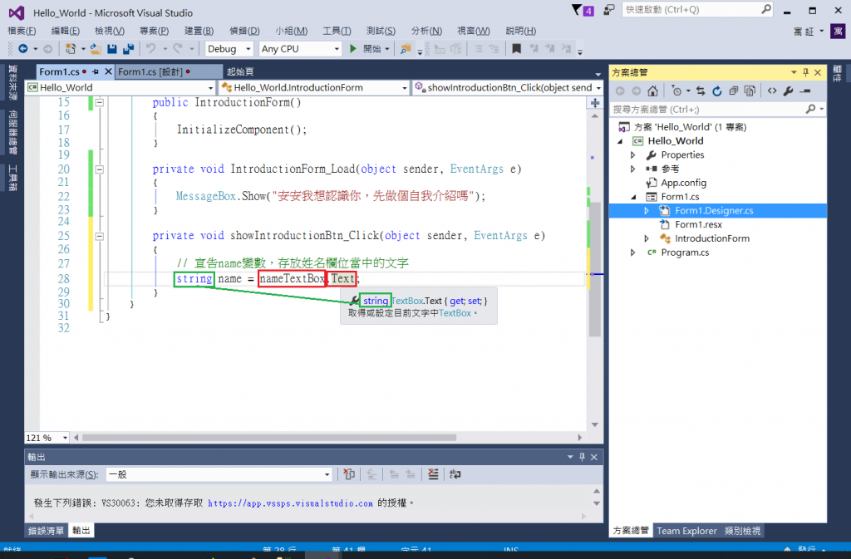851x559 pixels.
Task: Collapse the Form1.cs tree node
Action: [632, 197]
